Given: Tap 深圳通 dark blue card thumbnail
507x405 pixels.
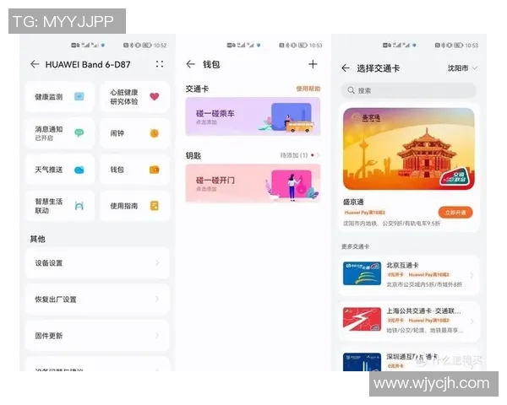Looking at the screenshot, I should click(362, 362).
